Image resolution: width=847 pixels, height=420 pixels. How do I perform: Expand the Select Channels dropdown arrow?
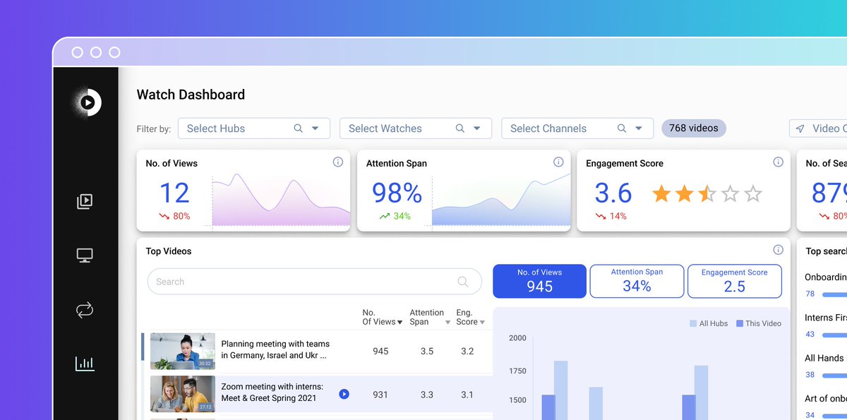point(639,128)
